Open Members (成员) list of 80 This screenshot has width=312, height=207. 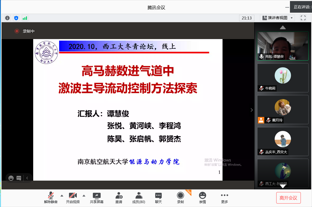coord(139,198)
